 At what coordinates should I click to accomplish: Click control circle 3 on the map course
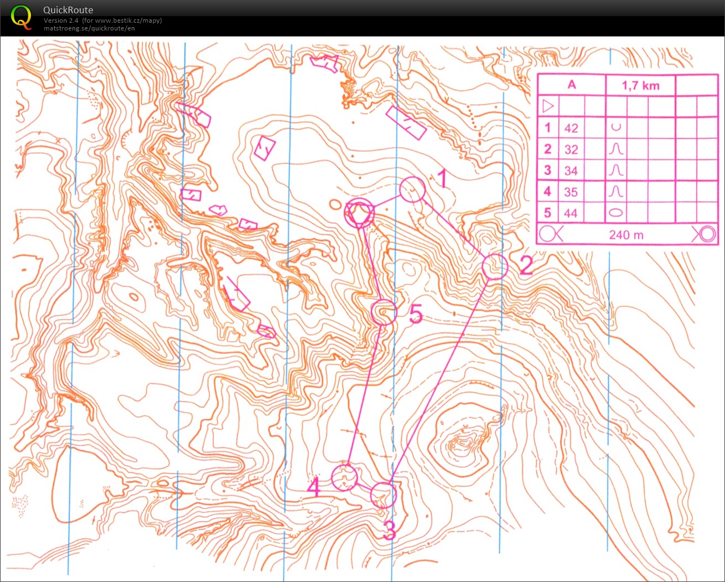(x=383, y=495)
